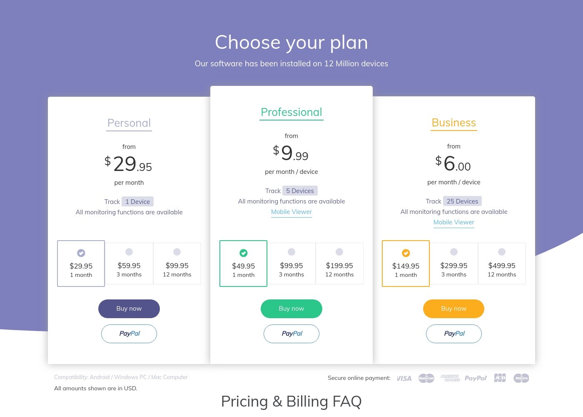Choose Professional 3 months $99.95 option
This screenshot has width=583, height=417.
291,264
